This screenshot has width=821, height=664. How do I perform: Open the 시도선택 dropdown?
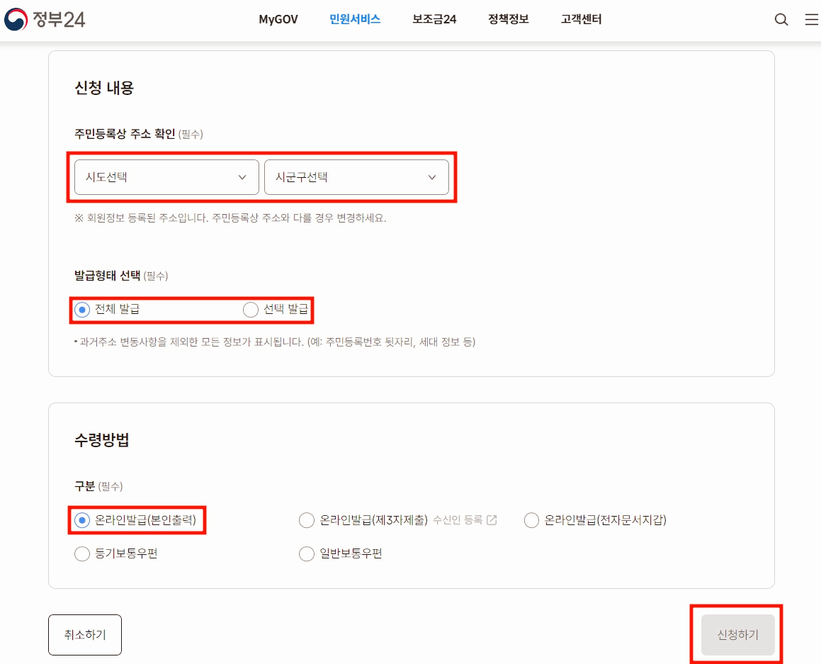[x=165, y=177]
